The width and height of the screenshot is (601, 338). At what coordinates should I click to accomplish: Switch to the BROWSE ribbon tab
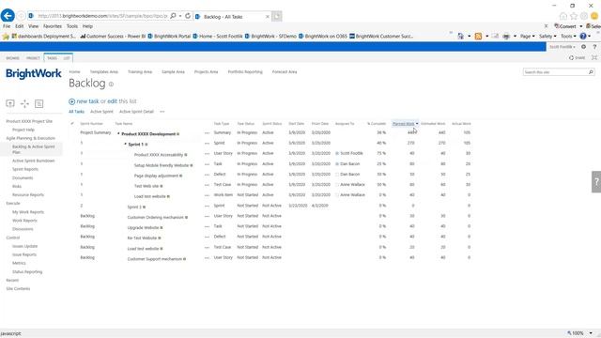coord(12,58)
